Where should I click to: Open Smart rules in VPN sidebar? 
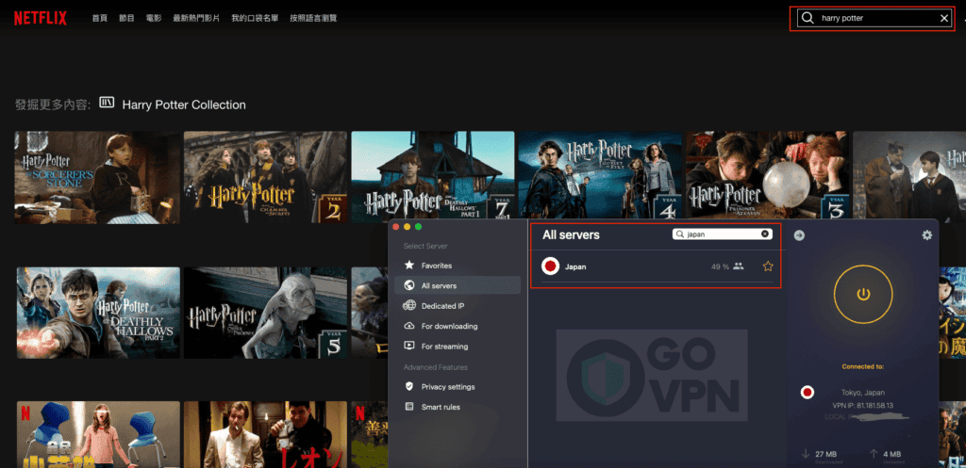click(x=458, y=407)
